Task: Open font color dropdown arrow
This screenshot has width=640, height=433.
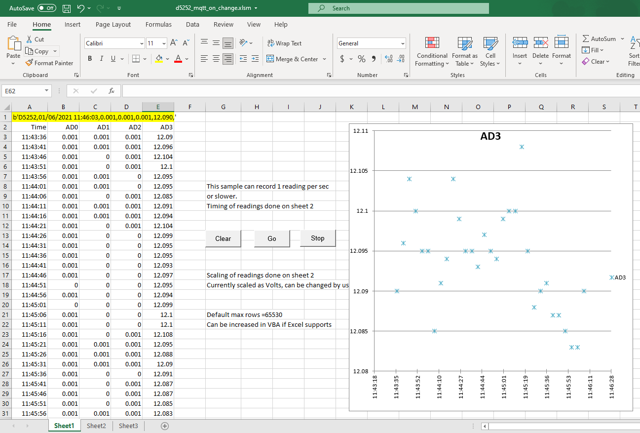Action: (187, 59)
